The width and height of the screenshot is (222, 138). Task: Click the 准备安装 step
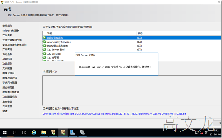tap(7, 102)
